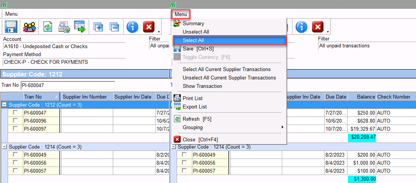Viewport: 416px width, 183px height.
Task: Collapse the Supplier Code 1212 group in left grid
Action: pos(5,105)
